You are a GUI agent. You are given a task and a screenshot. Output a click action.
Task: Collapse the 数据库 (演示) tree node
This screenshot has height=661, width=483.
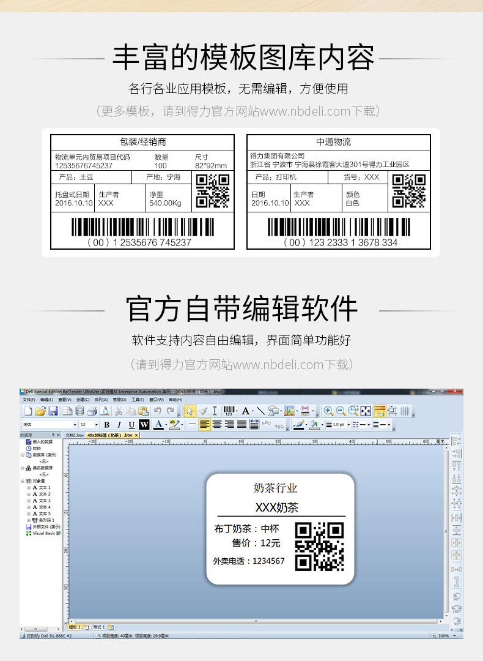(23, 455)
